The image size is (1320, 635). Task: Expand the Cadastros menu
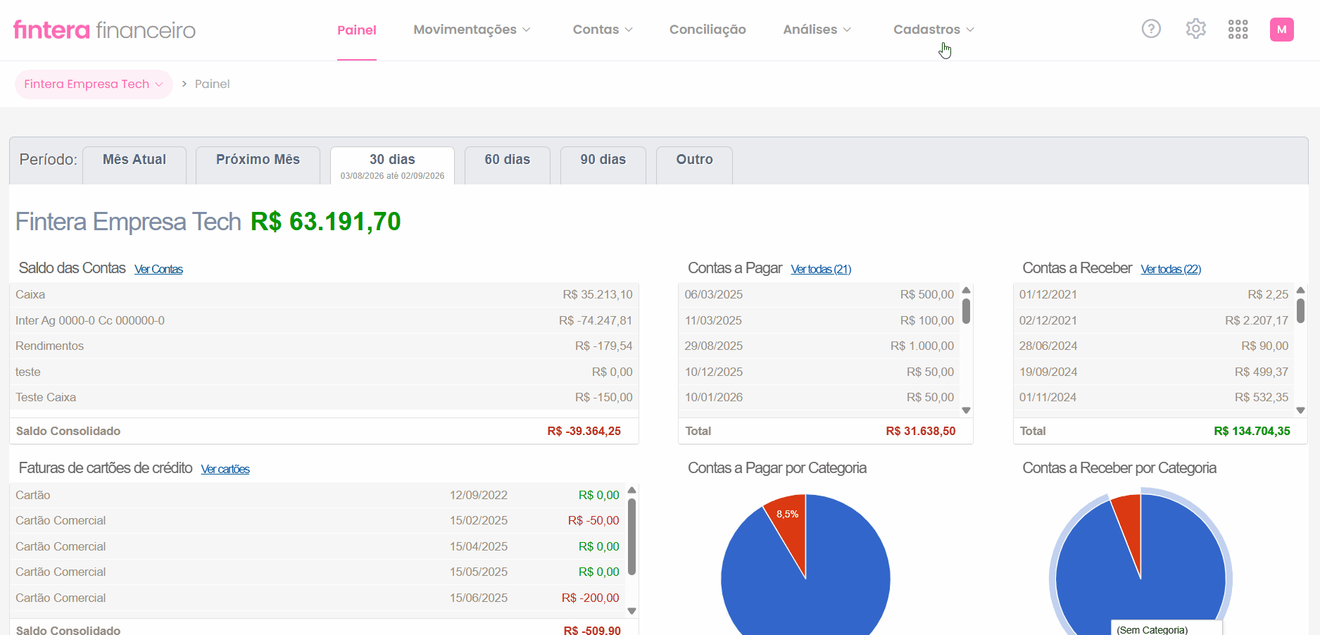(934, 30)
